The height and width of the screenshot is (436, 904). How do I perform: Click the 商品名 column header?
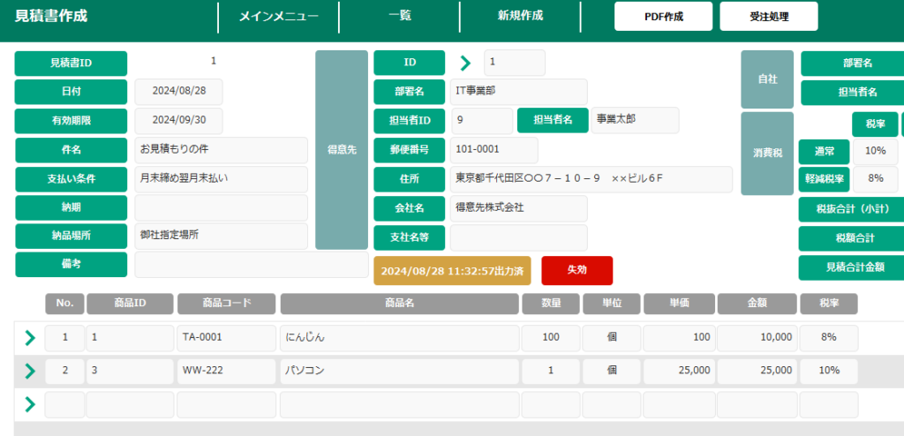coord(399,304)
